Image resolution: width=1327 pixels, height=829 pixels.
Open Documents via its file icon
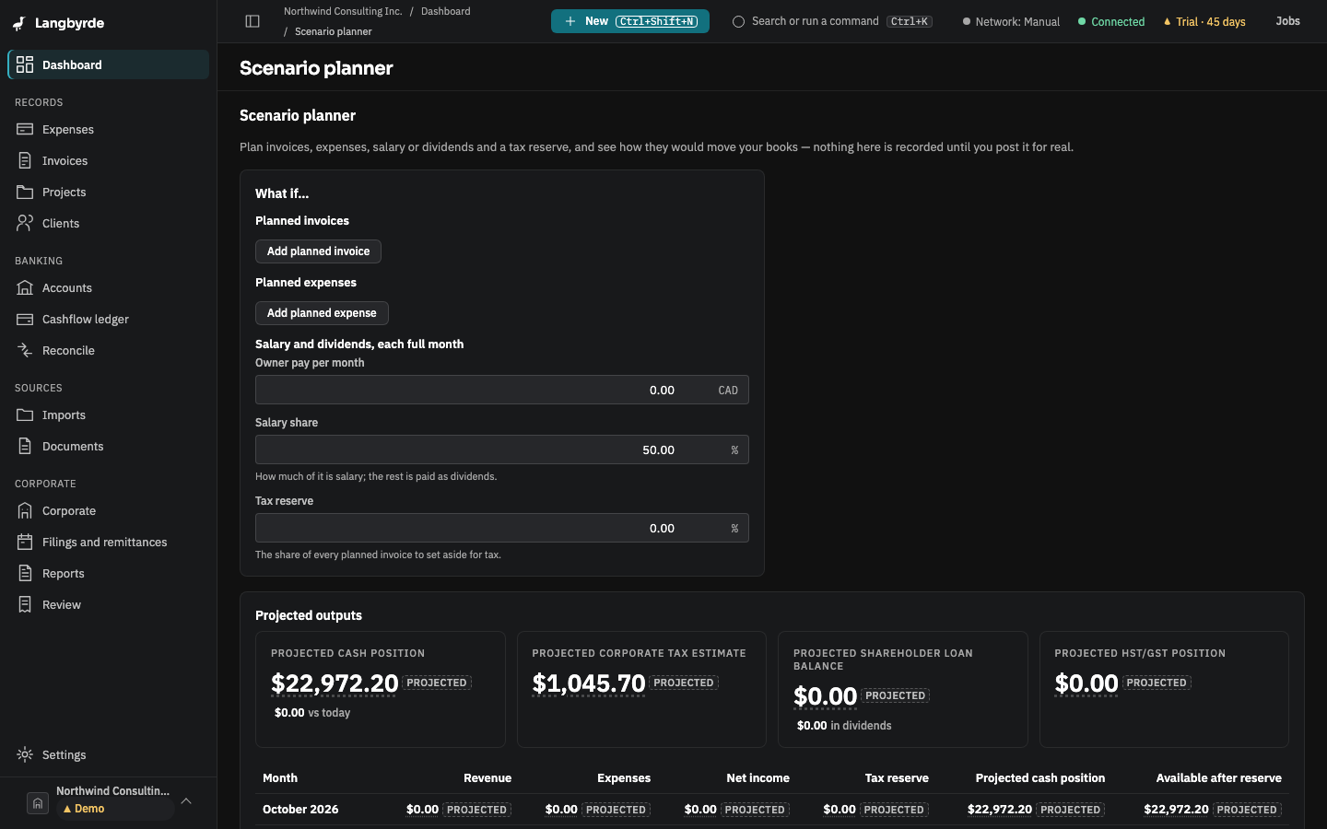[x=25, y=446]
